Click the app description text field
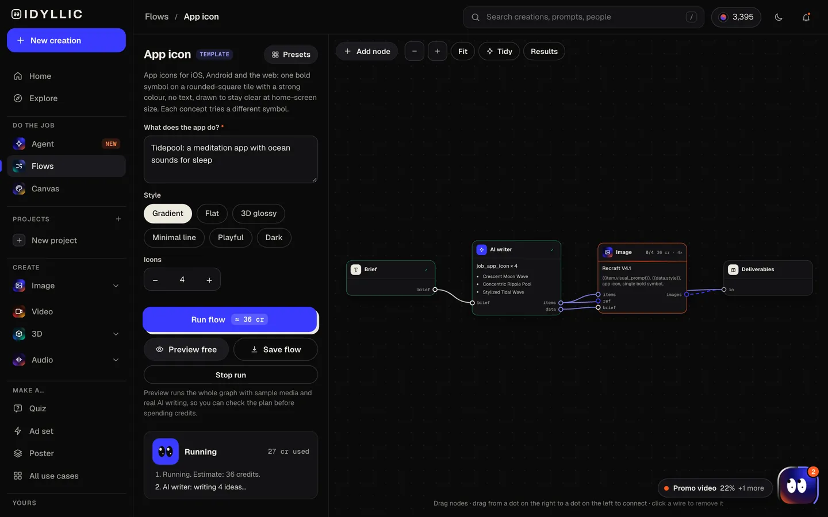Viewport: 828px width, 517px height. click(x=231, y=159)
